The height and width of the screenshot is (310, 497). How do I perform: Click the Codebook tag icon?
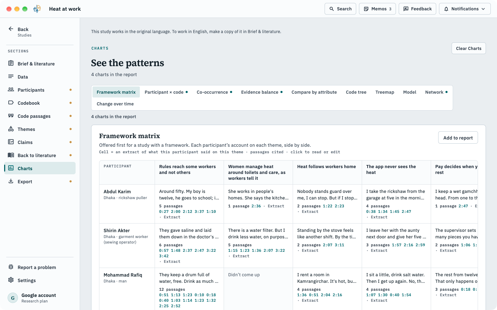(x=11, y=103)
